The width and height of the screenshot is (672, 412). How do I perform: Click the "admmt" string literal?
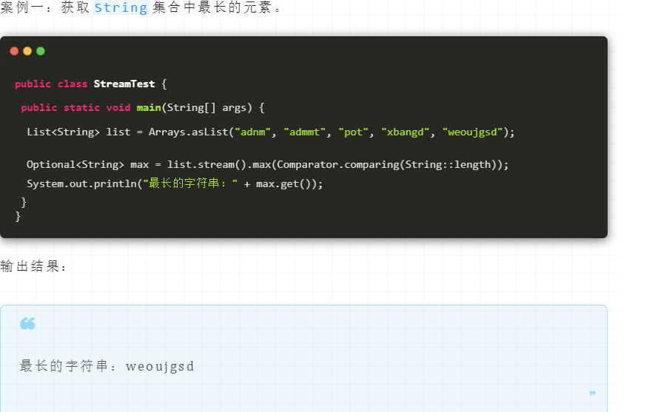click(305, 132)
